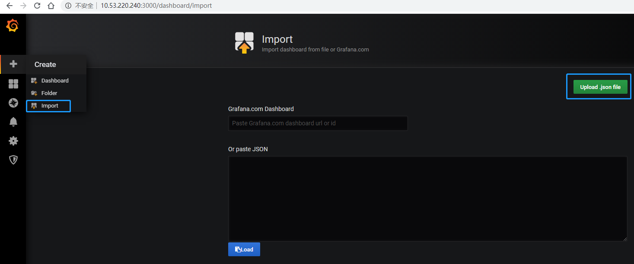Open Alerting bell icon in sidebar
The width and height of the screenshot is (634, 264).
point(13,122)
